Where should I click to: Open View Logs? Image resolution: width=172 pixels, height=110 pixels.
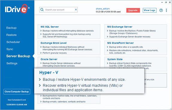point(150,10)
